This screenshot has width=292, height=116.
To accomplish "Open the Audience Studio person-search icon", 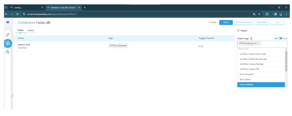I will [8, 52].
